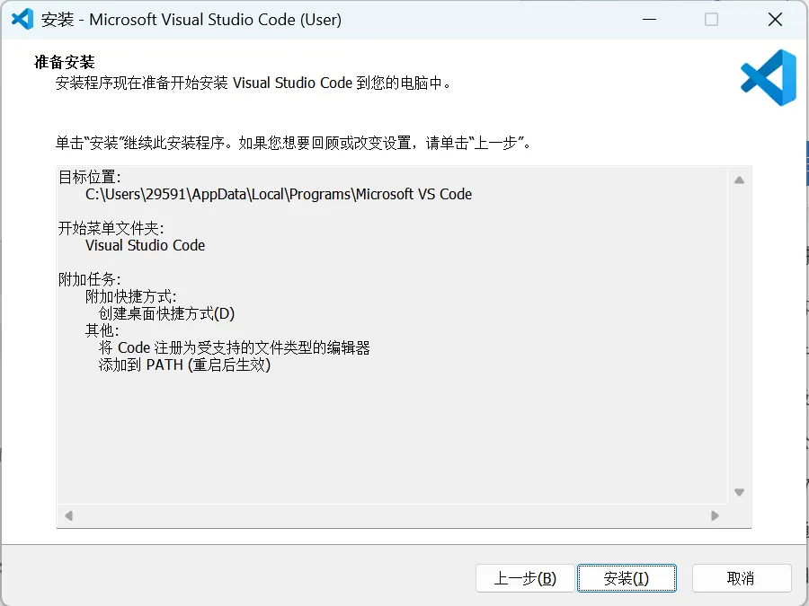Viewport: 809px width, 606px height.
Task: Cancel setup with the 取消 button
Action: point(741,578)
